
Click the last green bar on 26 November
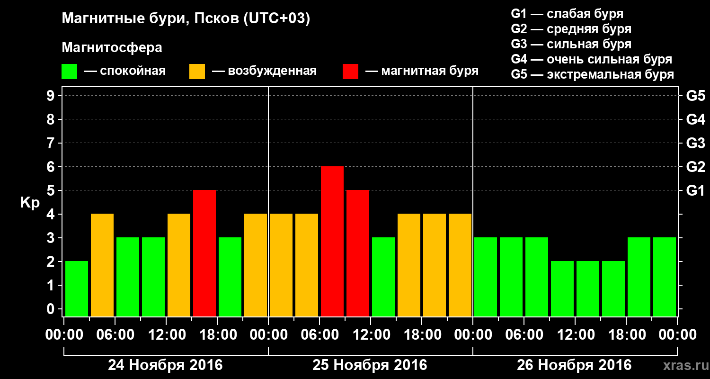665,277
